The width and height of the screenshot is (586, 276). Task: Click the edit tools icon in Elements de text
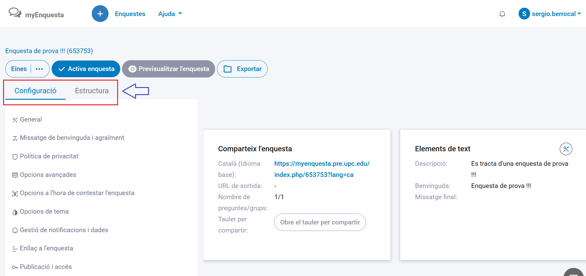tap(566, 149)
